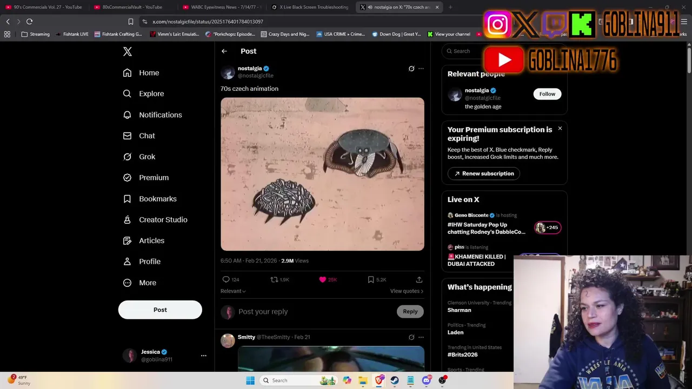The width and height of the screenshot is (692, 389).
Task: Open #Brits2026 trending topic
Action: coord(463,354)
